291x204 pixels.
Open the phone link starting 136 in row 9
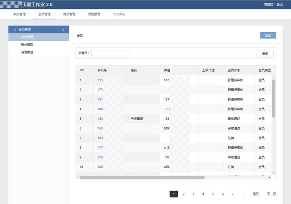(100, 157)
